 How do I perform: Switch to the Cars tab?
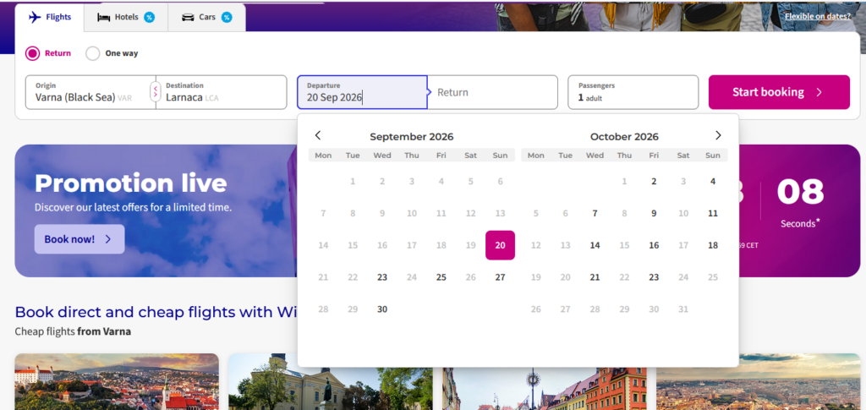(x=206, y=17)
